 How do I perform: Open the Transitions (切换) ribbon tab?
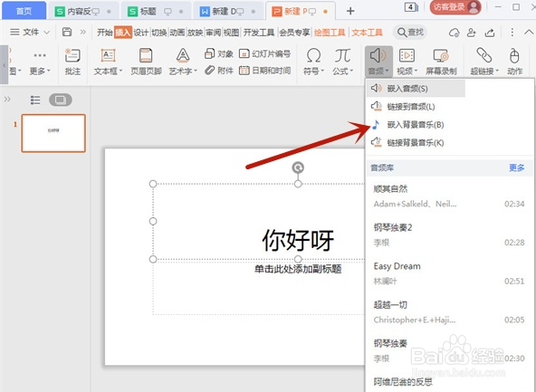pyautogui.click(x=159, y=33)
